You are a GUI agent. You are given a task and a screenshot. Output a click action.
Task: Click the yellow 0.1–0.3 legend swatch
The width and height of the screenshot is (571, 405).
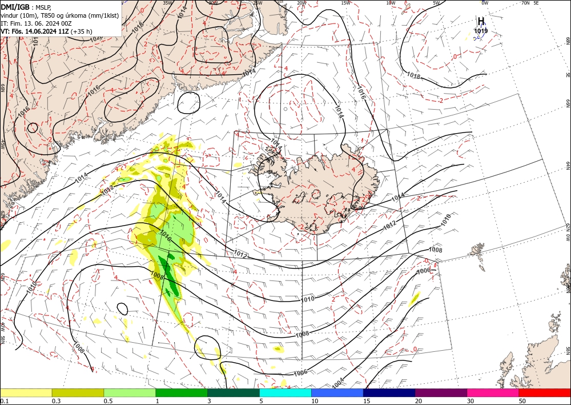click(26, 392)
